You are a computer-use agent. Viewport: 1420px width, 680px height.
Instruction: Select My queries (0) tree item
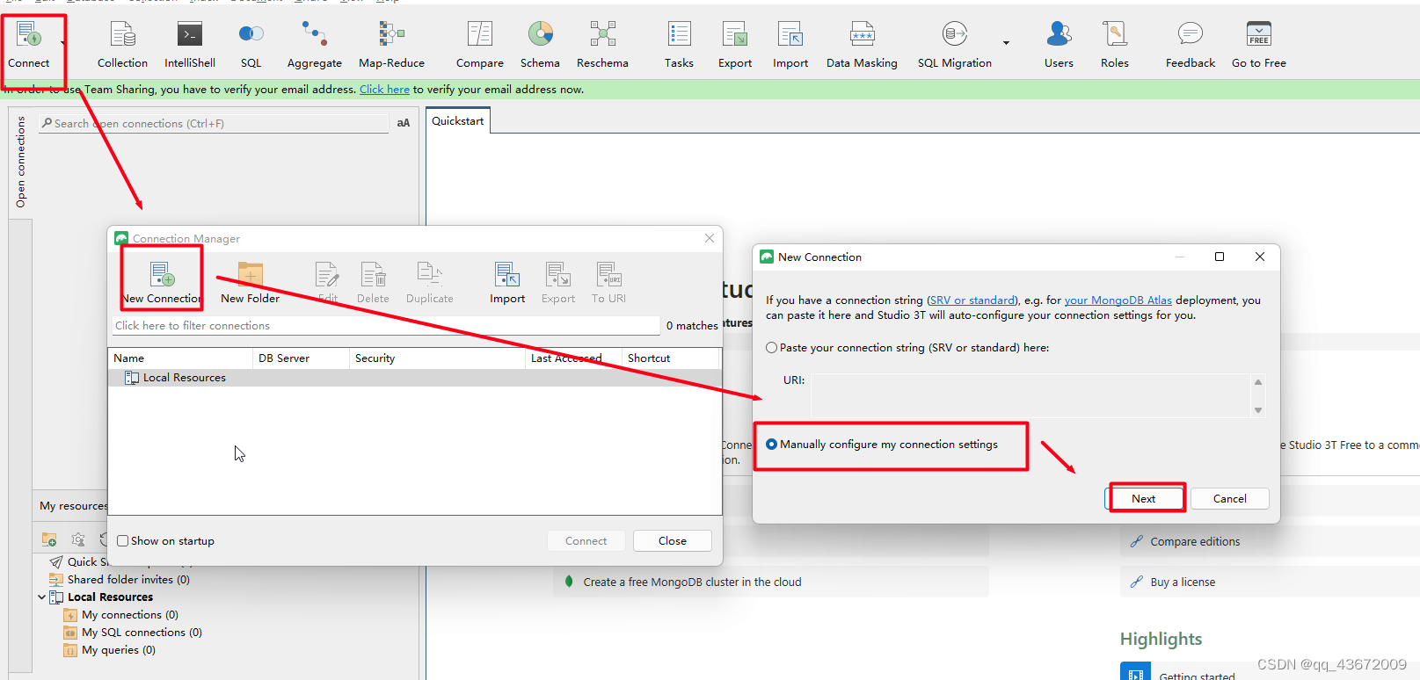119,650
